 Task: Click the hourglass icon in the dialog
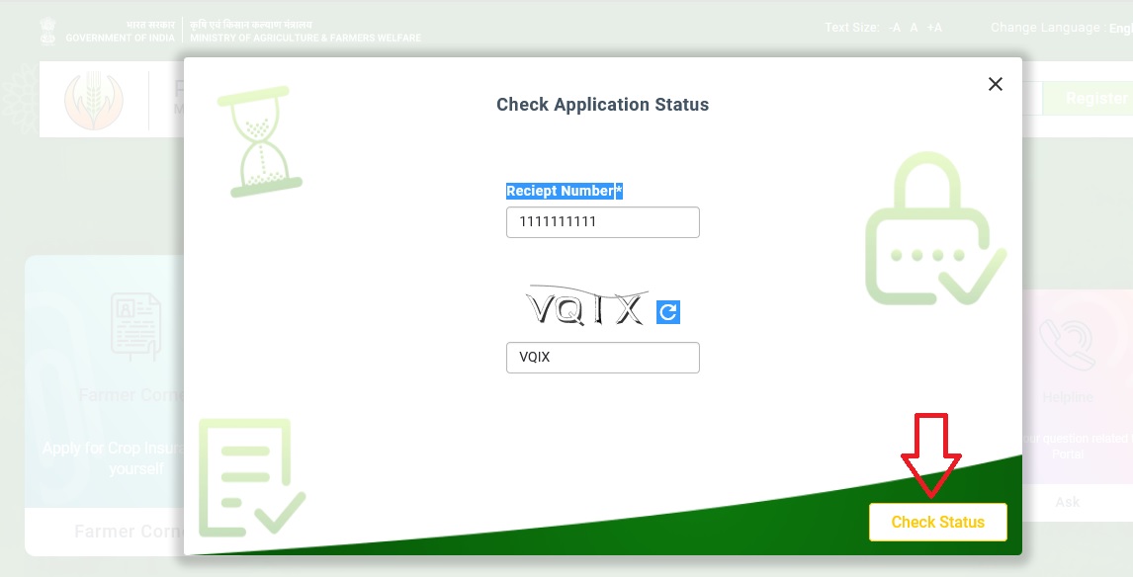259,140
